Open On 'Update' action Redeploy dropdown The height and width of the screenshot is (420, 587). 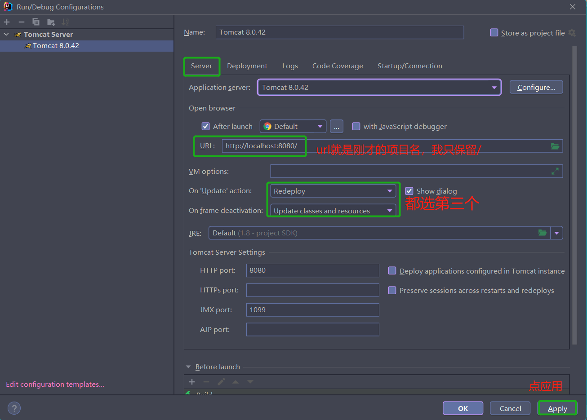click(333, 191)
